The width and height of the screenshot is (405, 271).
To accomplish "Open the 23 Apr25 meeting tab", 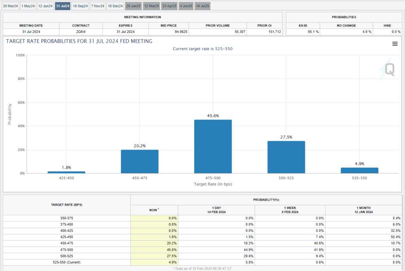I will pyautogui.click(x=169, y=6).
